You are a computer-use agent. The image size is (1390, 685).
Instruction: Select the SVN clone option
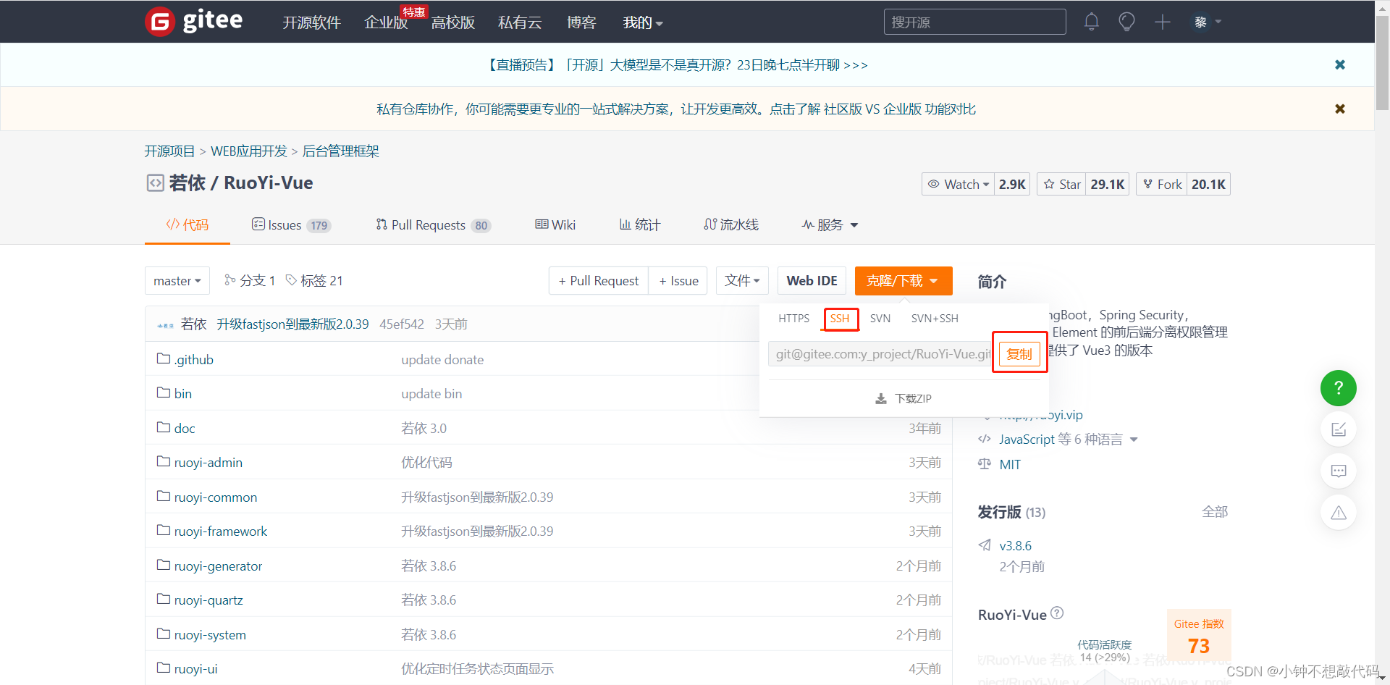[880, 318]
